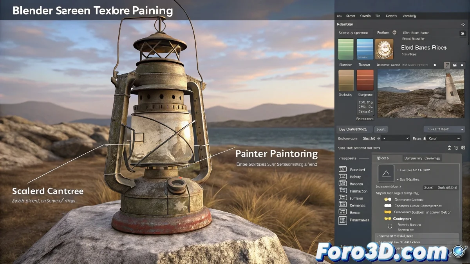This screenshot has width=470, height=264.
Task: Select the Banonen icon in list
Action: (x=343, y=184)
